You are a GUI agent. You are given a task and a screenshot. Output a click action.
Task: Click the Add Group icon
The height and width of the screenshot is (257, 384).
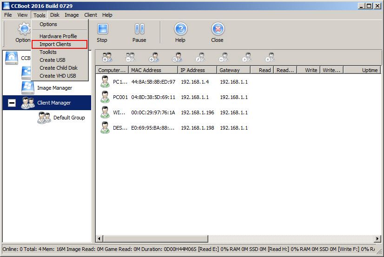(x=107, y=57)
